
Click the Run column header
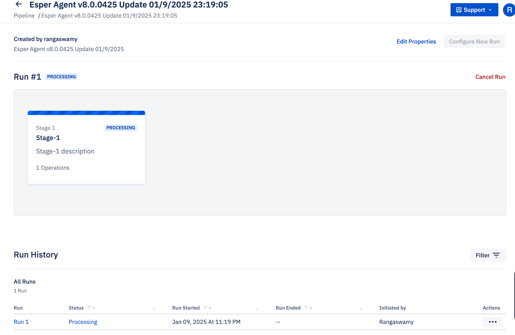(x=18, y=308)
